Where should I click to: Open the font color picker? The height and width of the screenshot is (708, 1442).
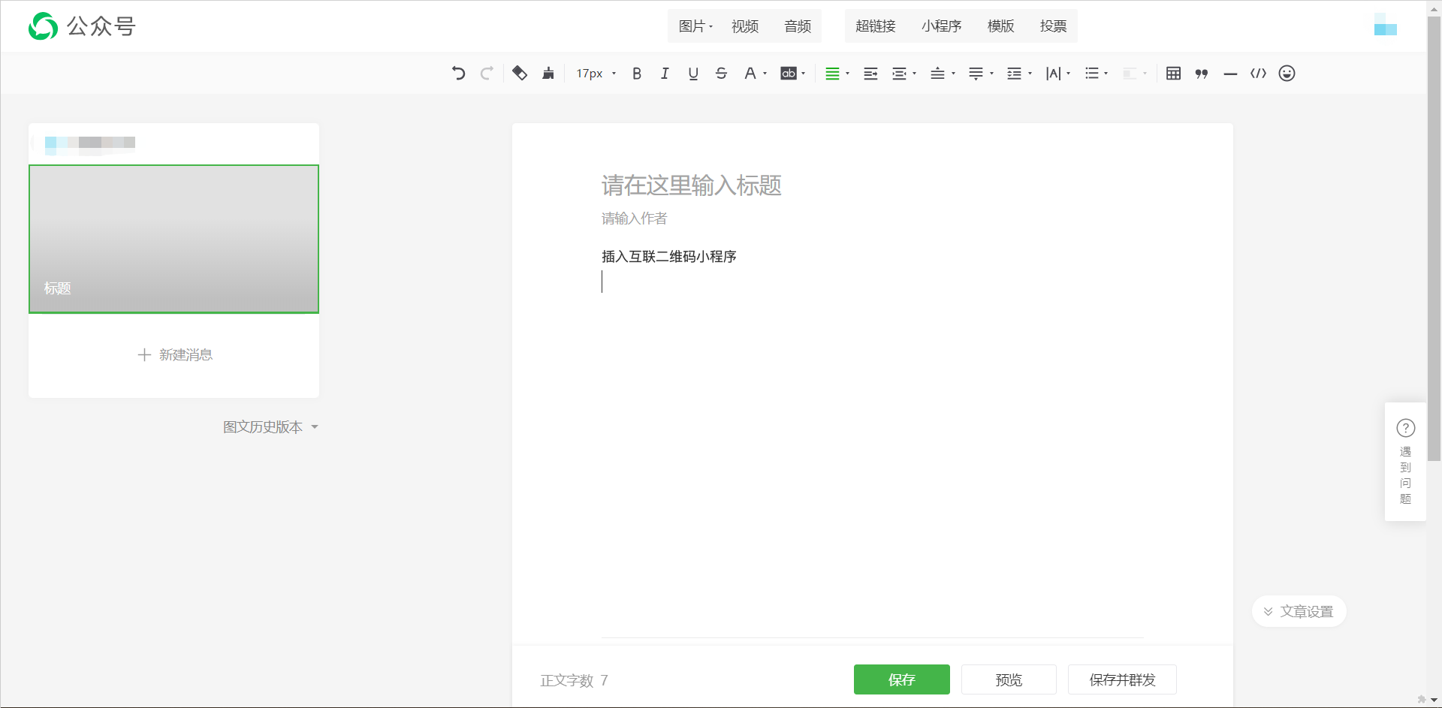pos(751,74)
